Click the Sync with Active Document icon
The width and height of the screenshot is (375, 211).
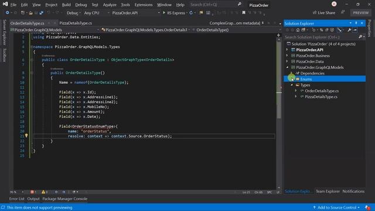pos(322,30)
